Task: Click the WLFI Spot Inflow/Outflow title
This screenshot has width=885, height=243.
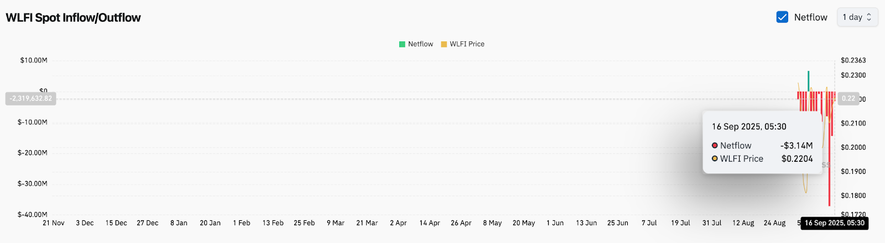Action: click(x=73, y=18)
